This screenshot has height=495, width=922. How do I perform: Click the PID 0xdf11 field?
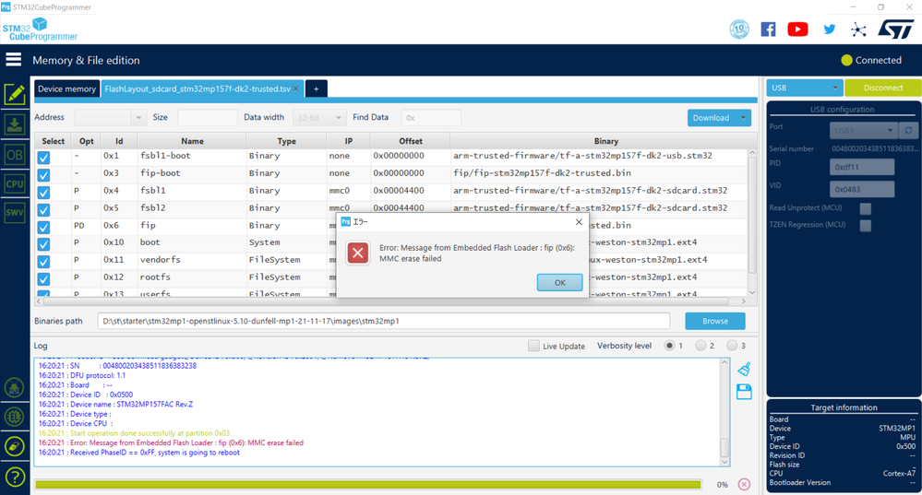[x=862, y=167]
